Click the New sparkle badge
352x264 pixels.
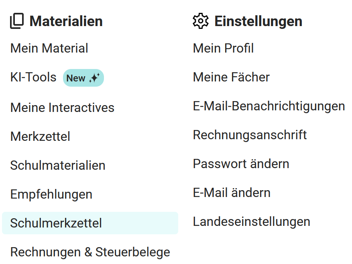coord(83,78)
